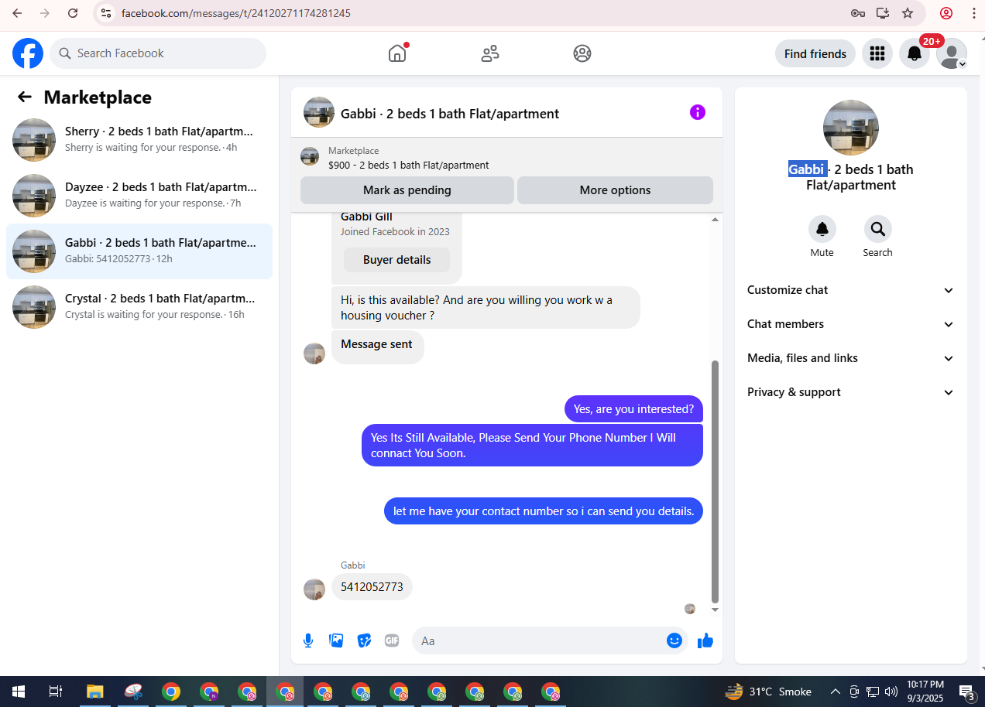Click Mark as pending button
Viewport: 985px width, 707px height.
(407, 190)
